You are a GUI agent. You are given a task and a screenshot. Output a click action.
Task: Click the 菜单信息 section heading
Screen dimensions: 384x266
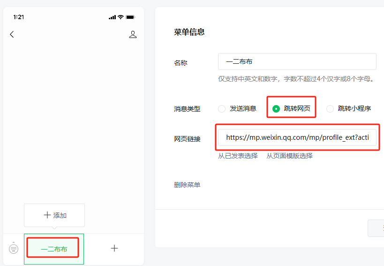point(189,32)
